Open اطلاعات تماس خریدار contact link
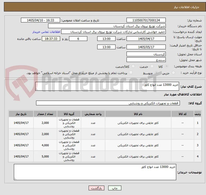The image size is (206, 195). click(46, 32)
